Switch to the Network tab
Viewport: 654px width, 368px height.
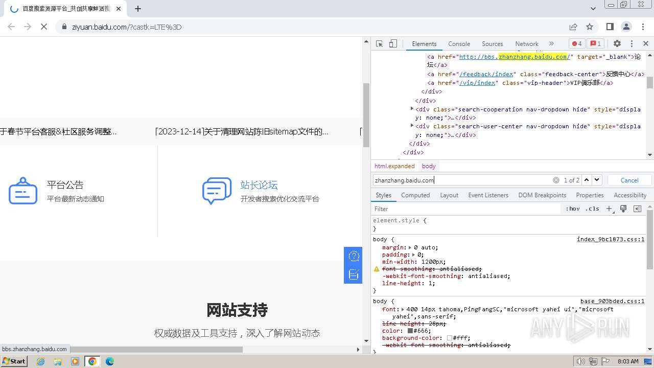pyautogui.click(x=527, y=44)
